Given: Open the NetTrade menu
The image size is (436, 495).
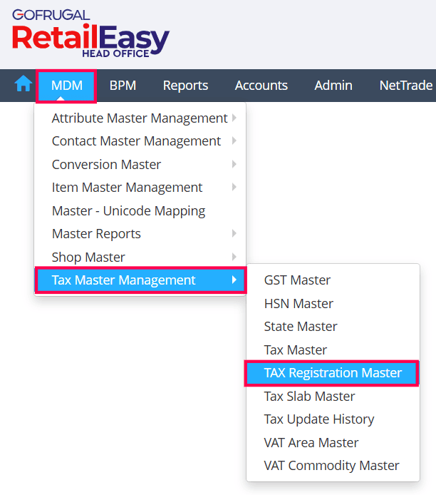Looking at the screenshot, I should click(406, 86).
